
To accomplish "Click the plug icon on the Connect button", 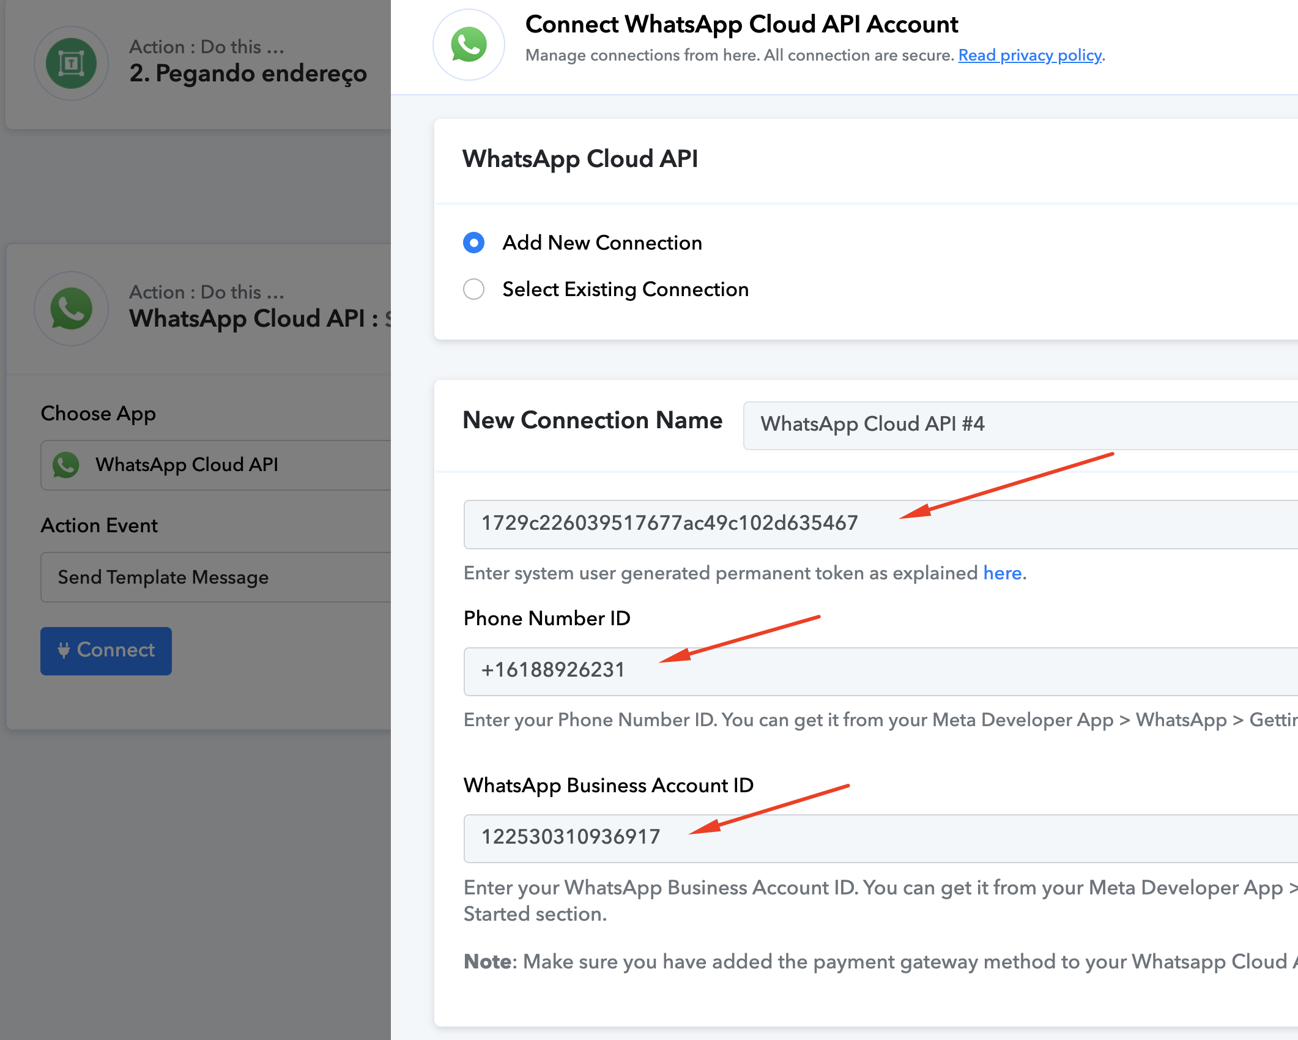I will [64, 650].
